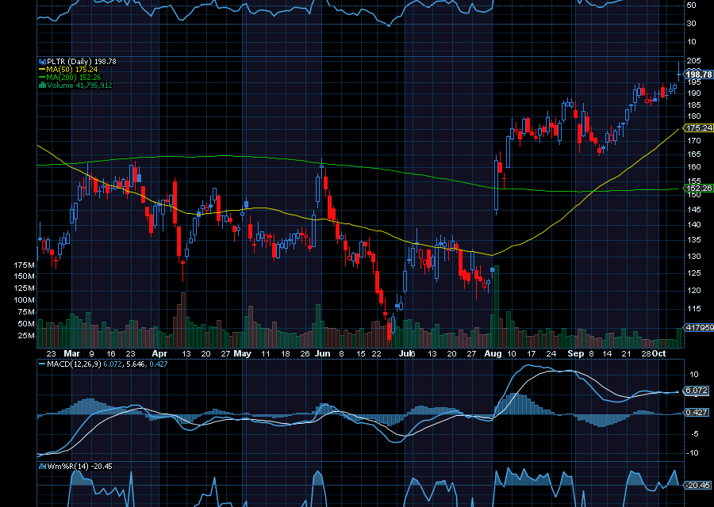Click the bar-chart icon beside Volume legend
714x507 pixels.
tap(42, 85)
